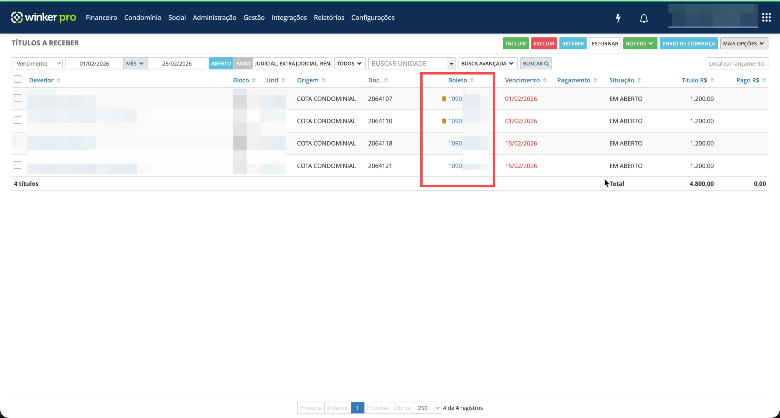Screen dimensions: 780x418
Task: Check the row for document 2064121
Action: click(18, 165)
